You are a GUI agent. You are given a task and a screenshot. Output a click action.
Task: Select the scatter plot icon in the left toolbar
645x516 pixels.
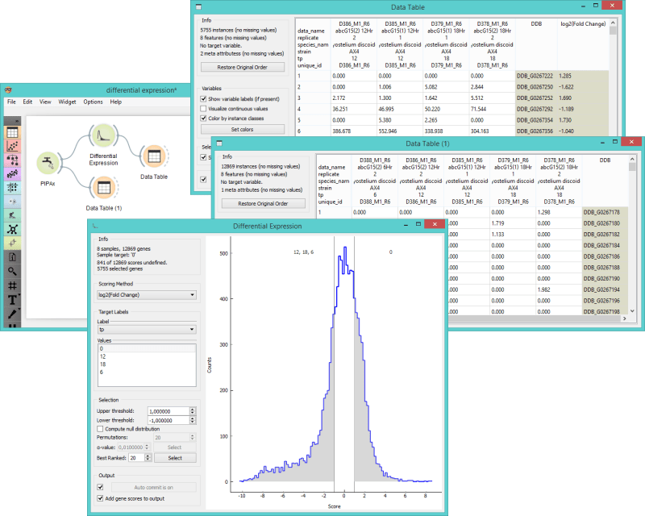[x=14, y=144]
